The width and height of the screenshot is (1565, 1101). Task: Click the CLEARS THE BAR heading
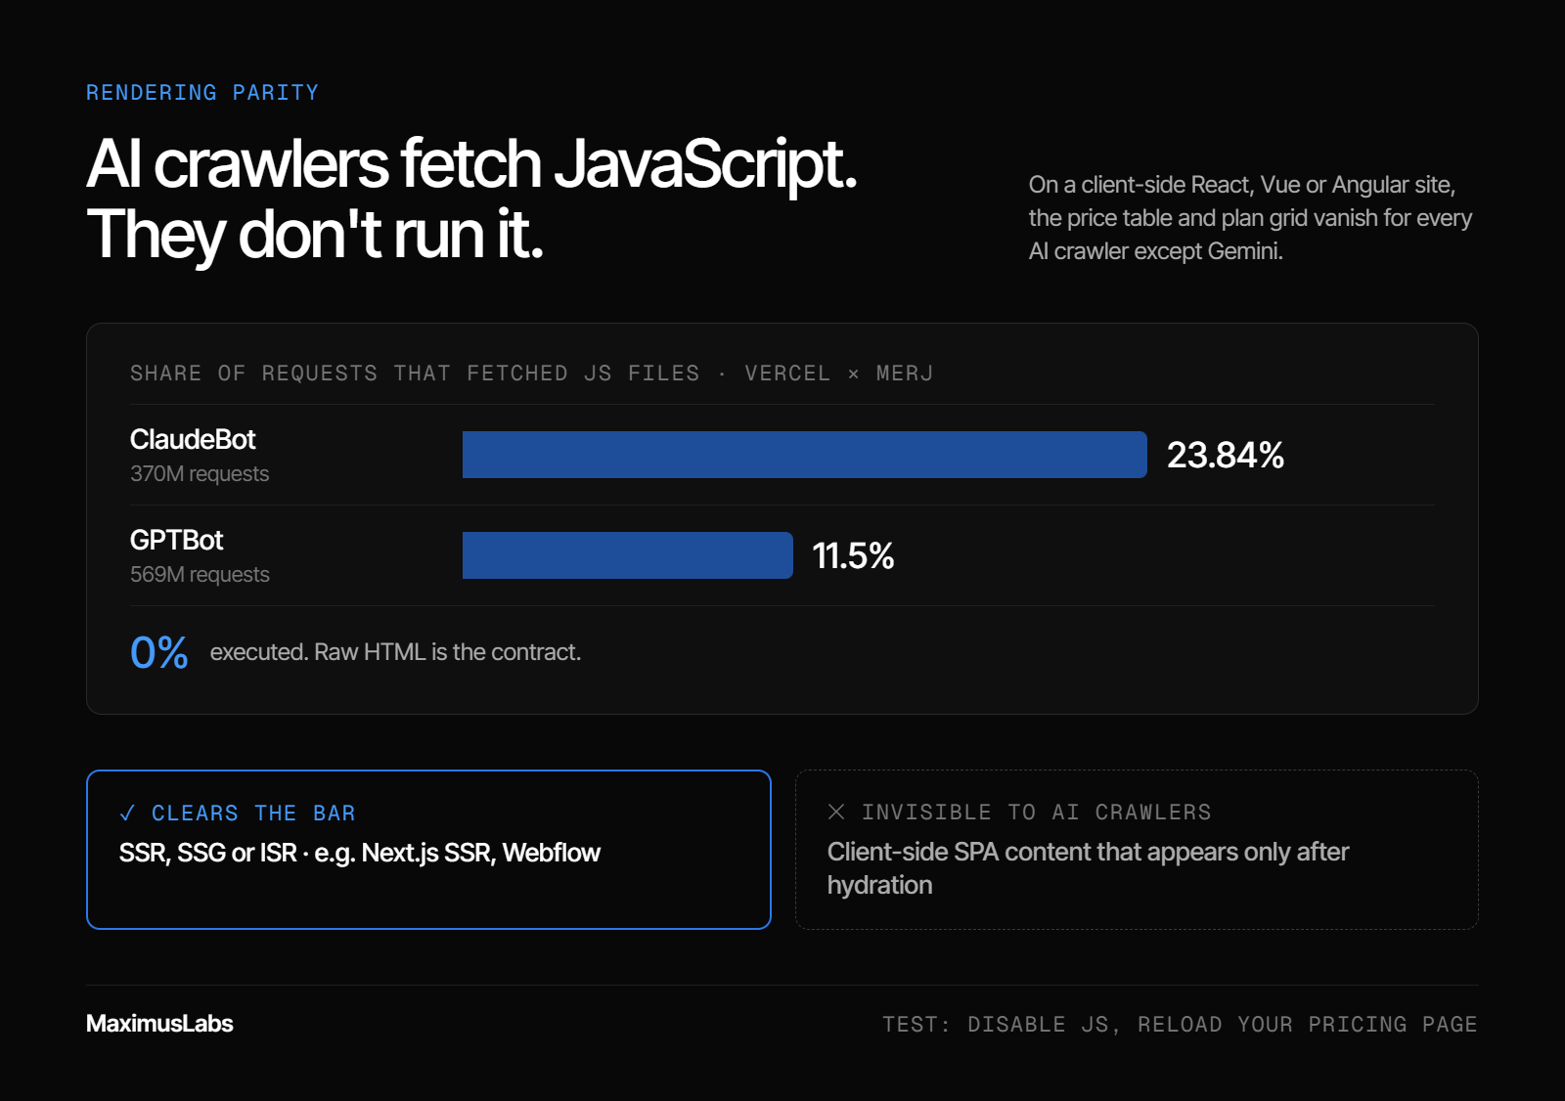(253, 814)
